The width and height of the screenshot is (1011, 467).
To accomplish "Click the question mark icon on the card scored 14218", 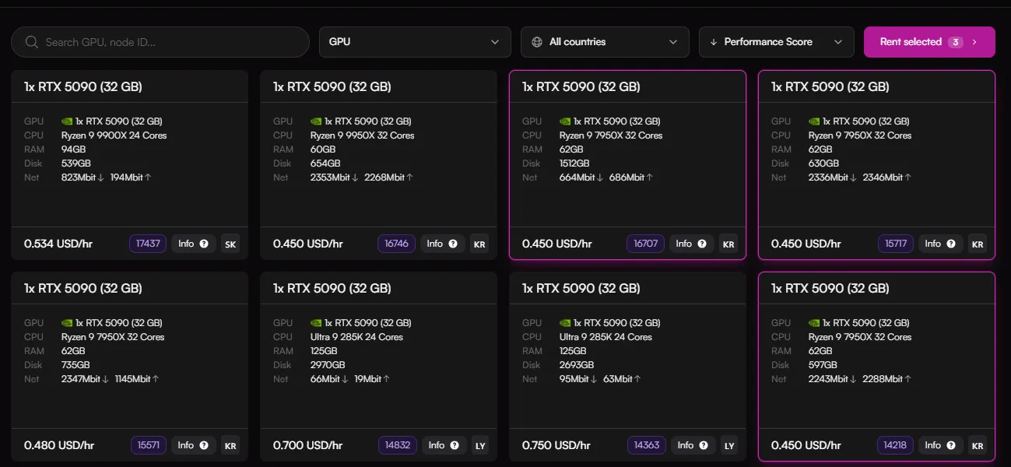I will point(951,445).
